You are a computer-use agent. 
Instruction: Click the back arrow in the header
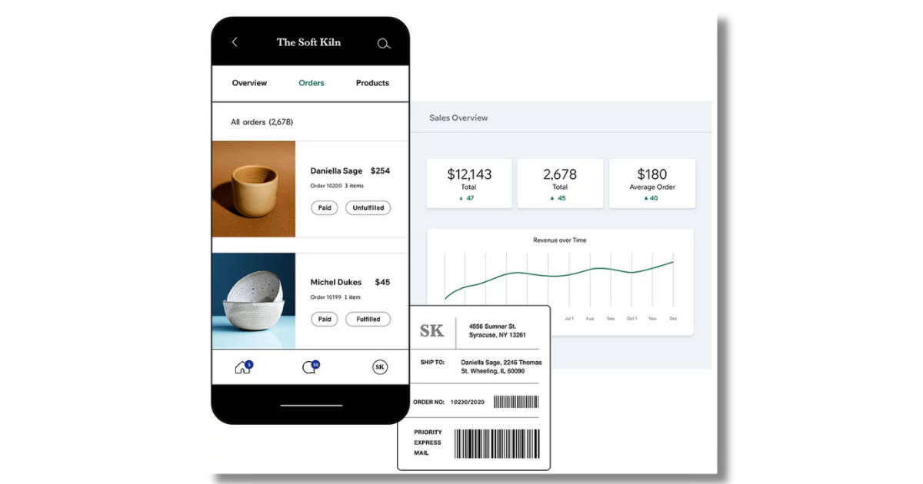pos(235,43)
